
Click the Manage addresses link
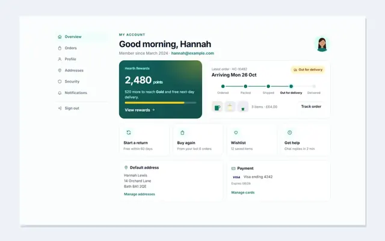pos(140,194)
